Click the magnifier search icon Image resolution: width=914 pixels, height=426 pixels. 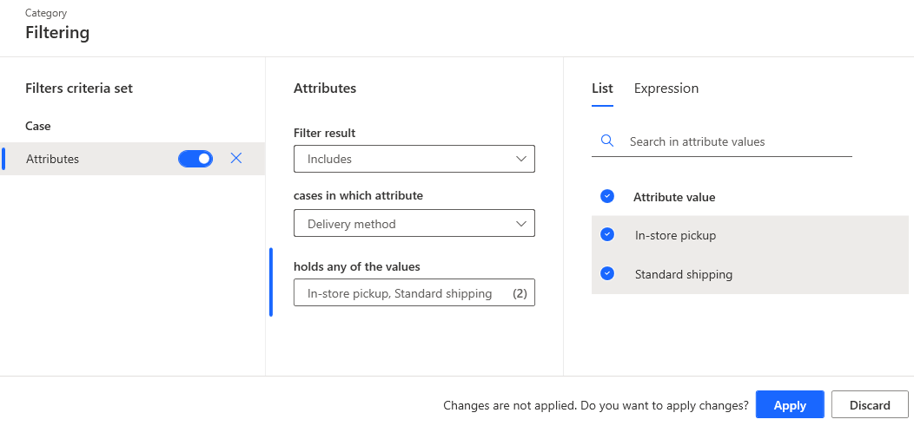click(x=607, y=141)
